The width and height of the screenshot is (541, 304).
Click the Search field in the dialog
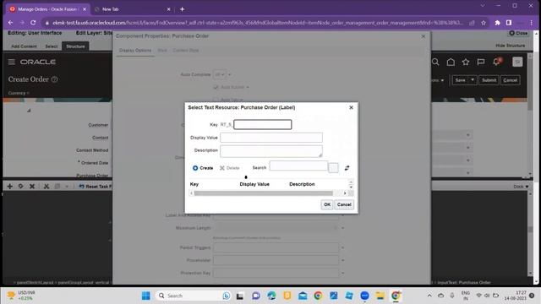coord(298,166)
